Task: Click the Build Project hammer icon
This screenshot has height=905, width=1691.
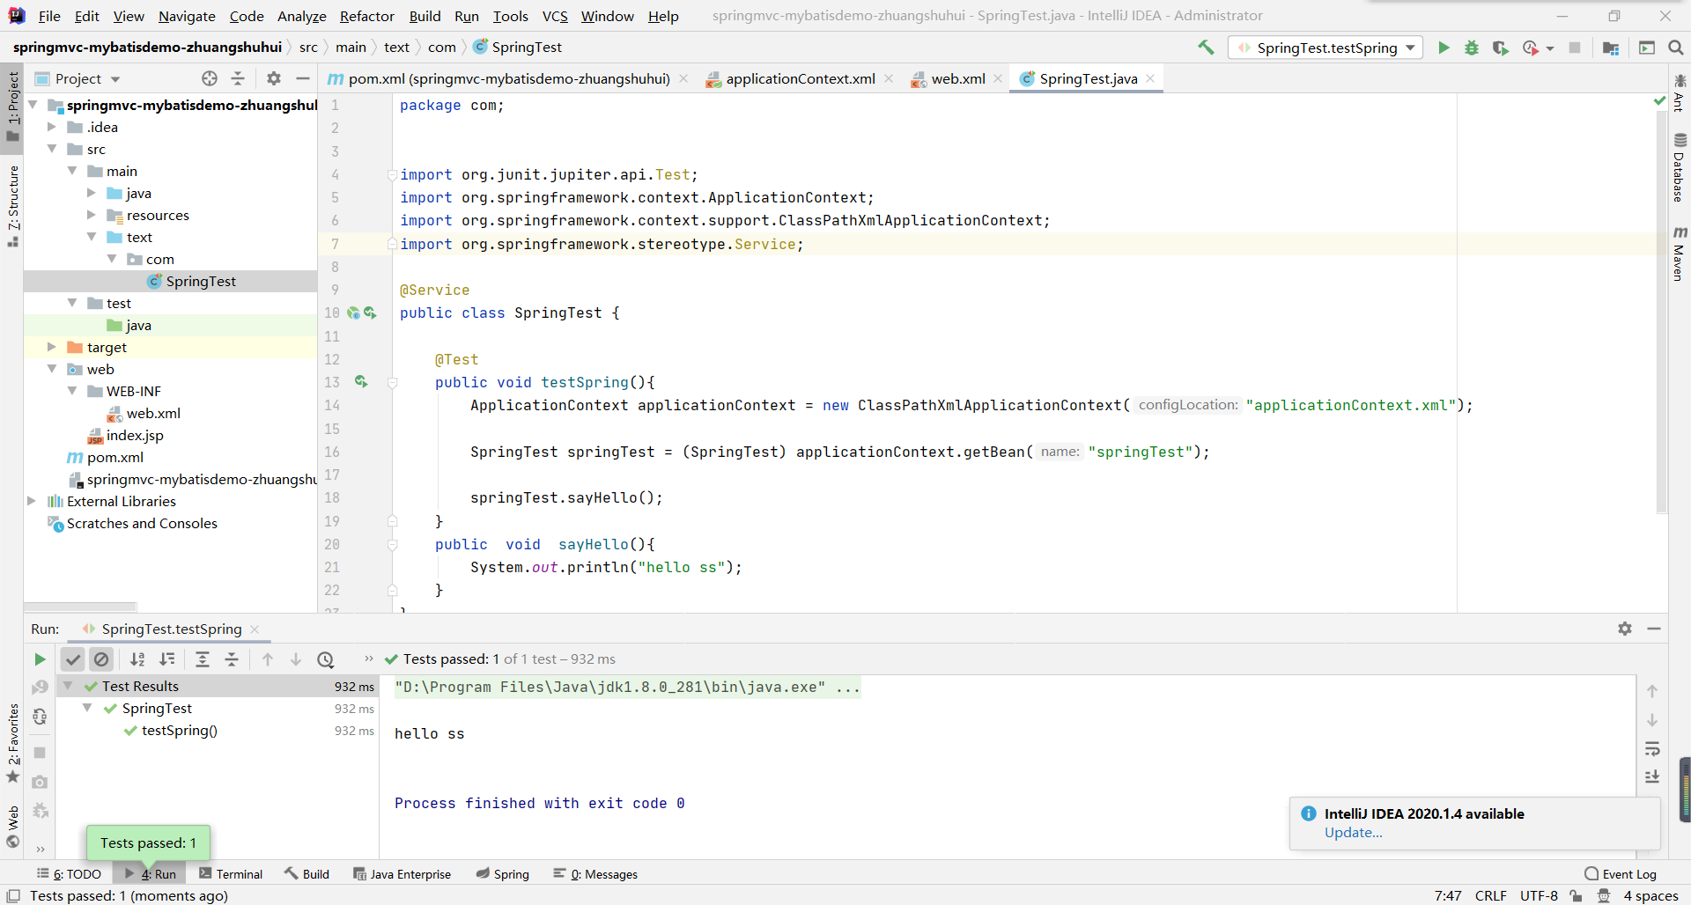Action: (x=1206, y=48)
